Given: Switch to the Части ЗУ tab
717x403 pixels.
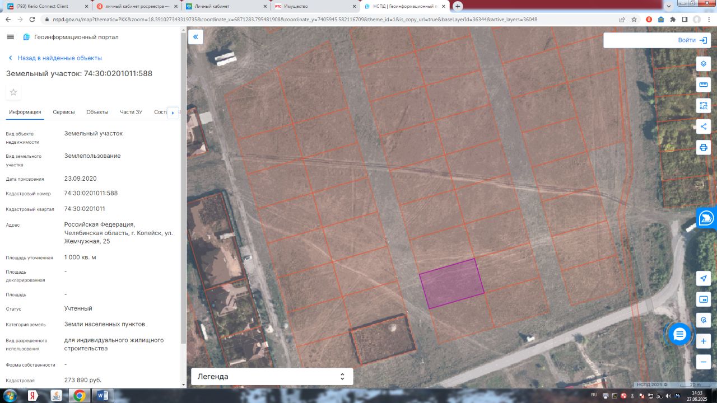Looking at the screenshot, I should (x=131, y=112).
